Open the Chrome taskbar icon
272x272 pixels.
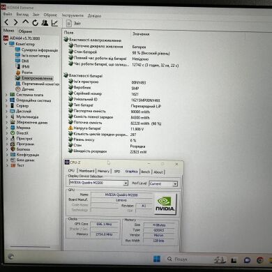click(x=260, y=260)
